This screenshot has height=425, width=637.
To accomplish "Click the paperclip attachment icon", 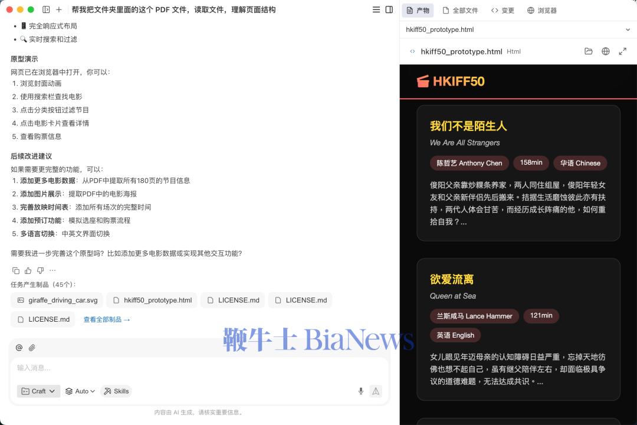I will (32, 347).
